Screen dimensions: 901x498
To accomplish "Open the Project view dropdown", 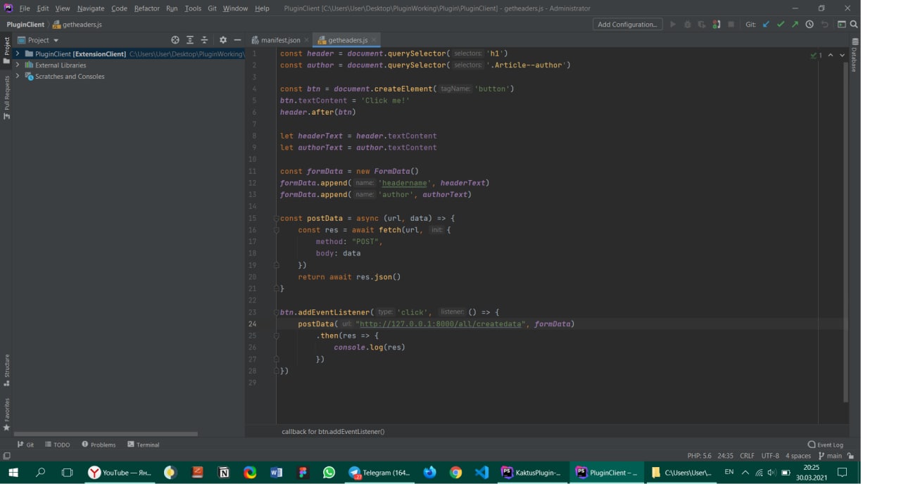I will 56,40.
